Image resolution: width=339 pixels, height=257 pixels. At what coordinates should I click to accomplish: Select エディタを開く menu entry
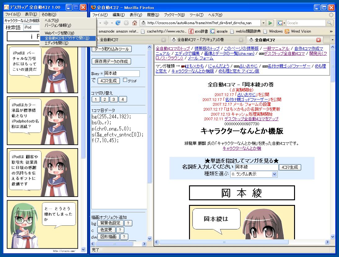(x=68, y=43)
